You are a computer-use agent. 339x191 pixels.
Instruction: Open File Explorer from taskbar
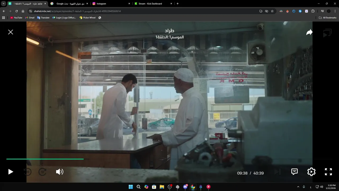point(162,187)
